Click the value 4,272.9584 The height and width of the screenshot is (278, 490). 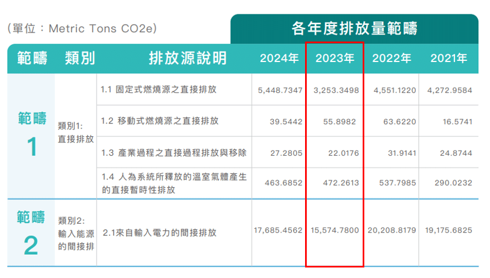(x=450, y=90)
